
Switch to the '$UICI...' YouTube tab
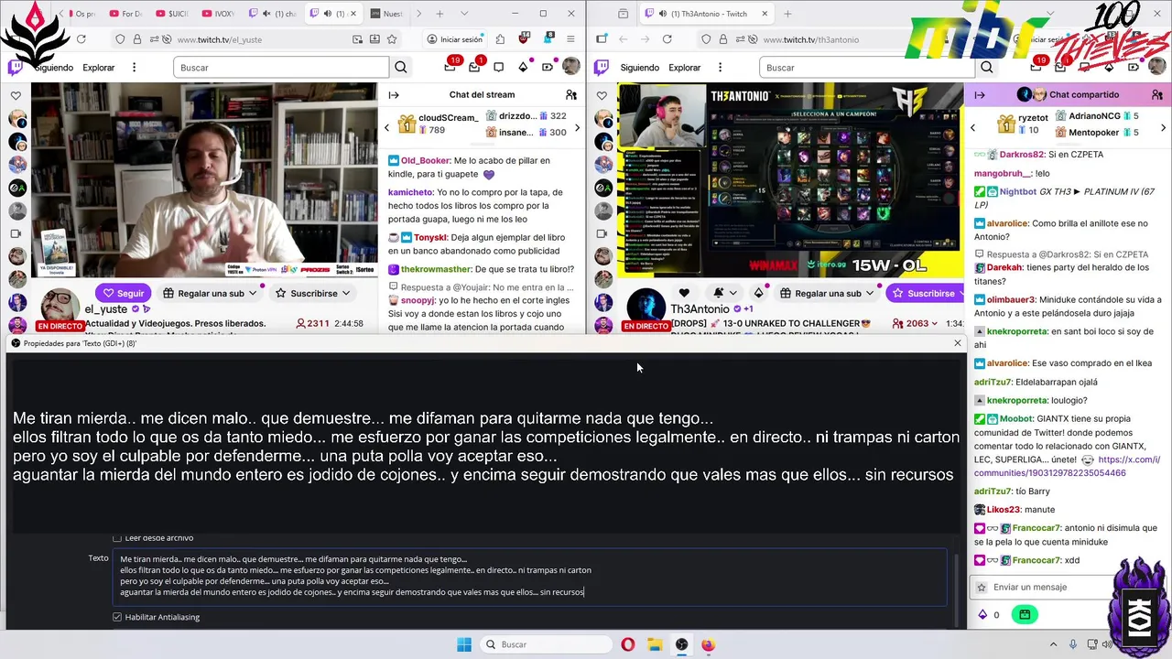[x=172, y=14]
